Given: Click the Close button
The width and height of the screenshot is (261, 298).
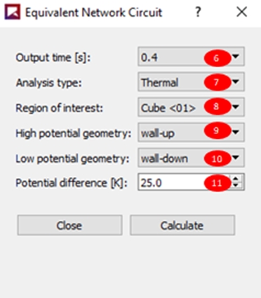Looking at the screenshot, I should (x=69, y=225).
